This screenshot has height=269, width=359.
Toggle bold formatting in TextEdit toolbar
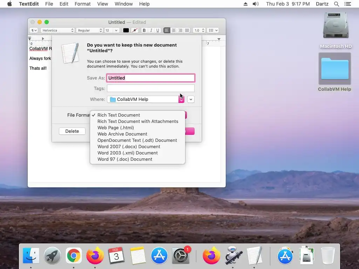coord(144,30)
